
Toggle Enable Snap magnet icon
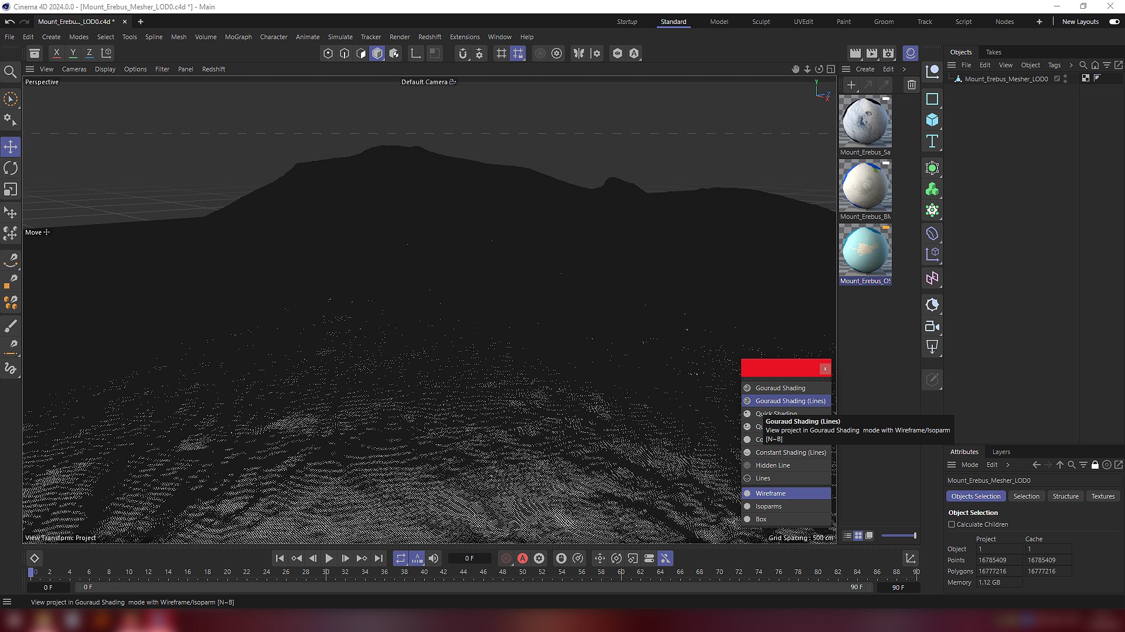click(x=463, y=53)
